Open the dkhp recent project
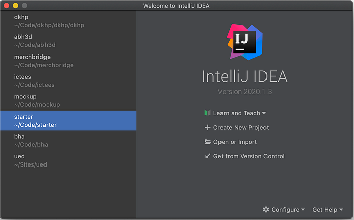The height and width of the screenshot is (220, 354). pyautogui.click(x=68, y=21)
